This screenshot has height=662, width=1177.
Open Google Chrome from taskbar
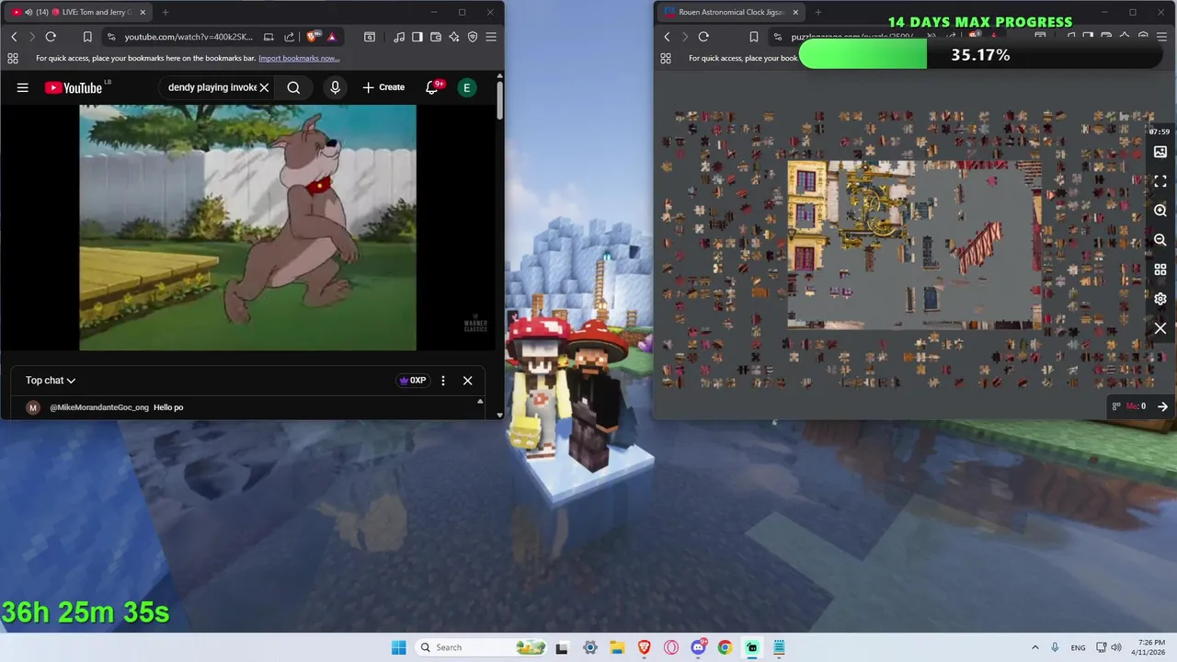725,647
